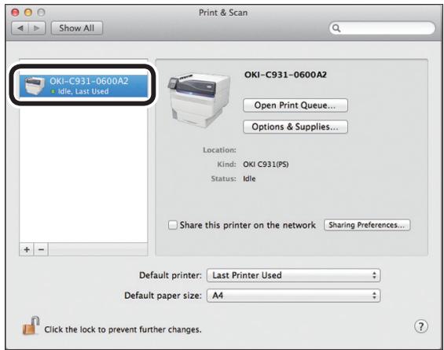Enable Share this printer on the network

coord(172,225)
